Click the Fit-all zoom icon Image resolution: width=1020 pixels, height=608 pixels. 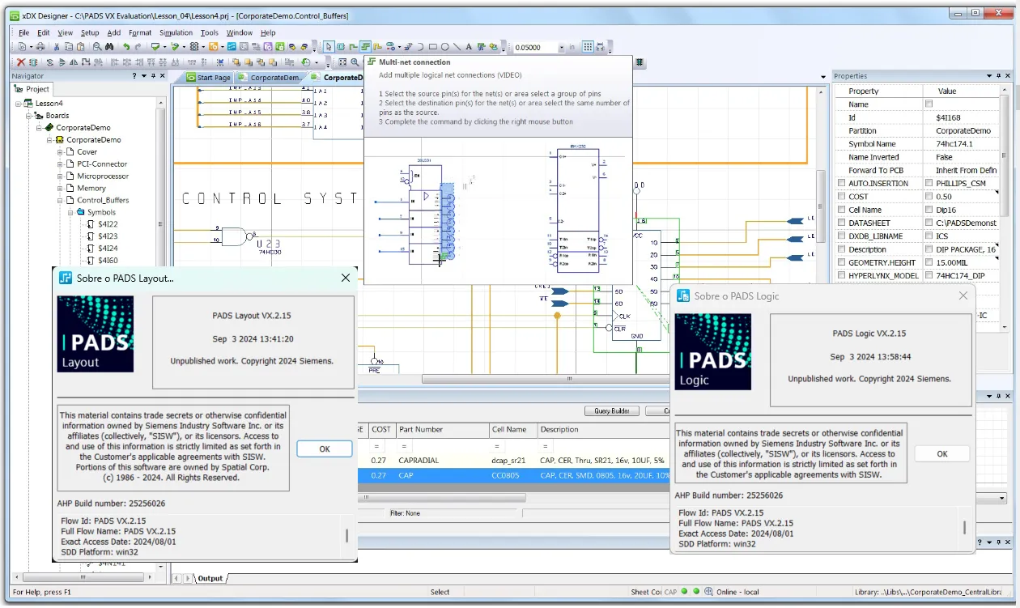click(342, 62)
